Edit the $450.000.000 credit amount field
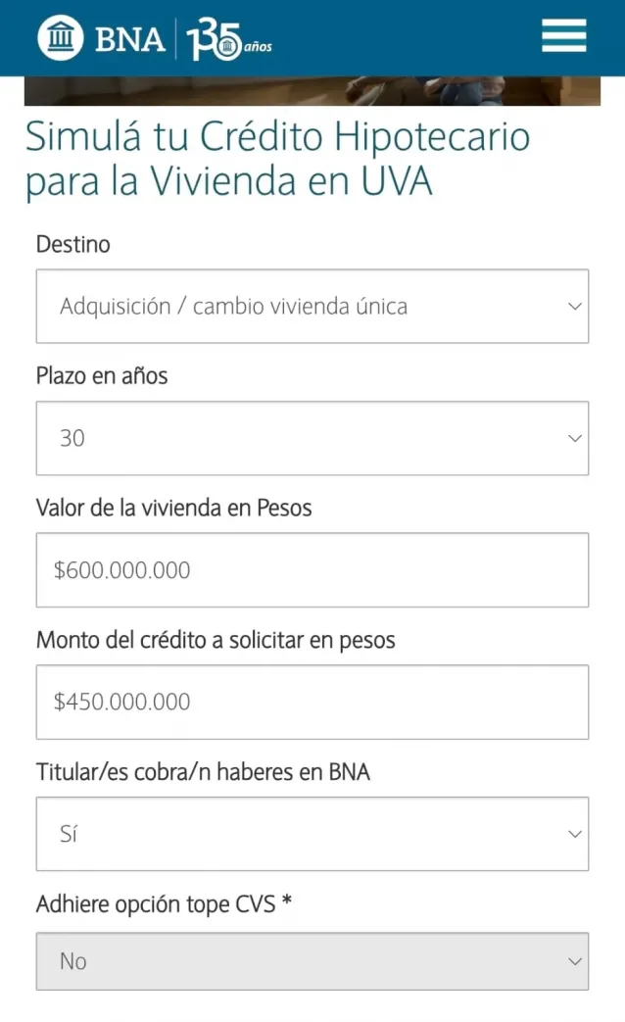The image size is (625, 1022). [312, 702]
